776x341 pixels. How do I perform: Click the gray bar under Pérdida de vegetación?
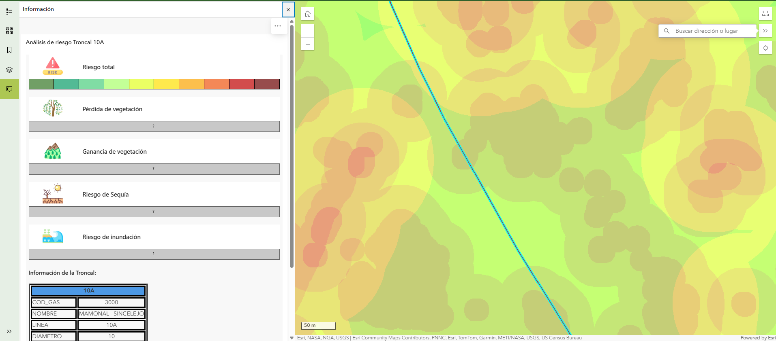(x=154, y=126)
